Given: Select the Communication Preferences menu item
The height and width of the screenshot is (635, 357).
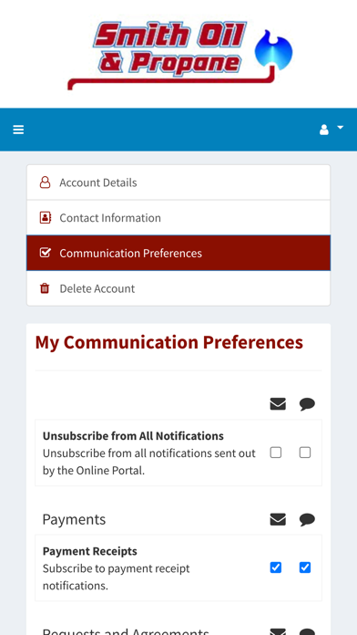Looking at the screenshot, I should pos(178,253).
